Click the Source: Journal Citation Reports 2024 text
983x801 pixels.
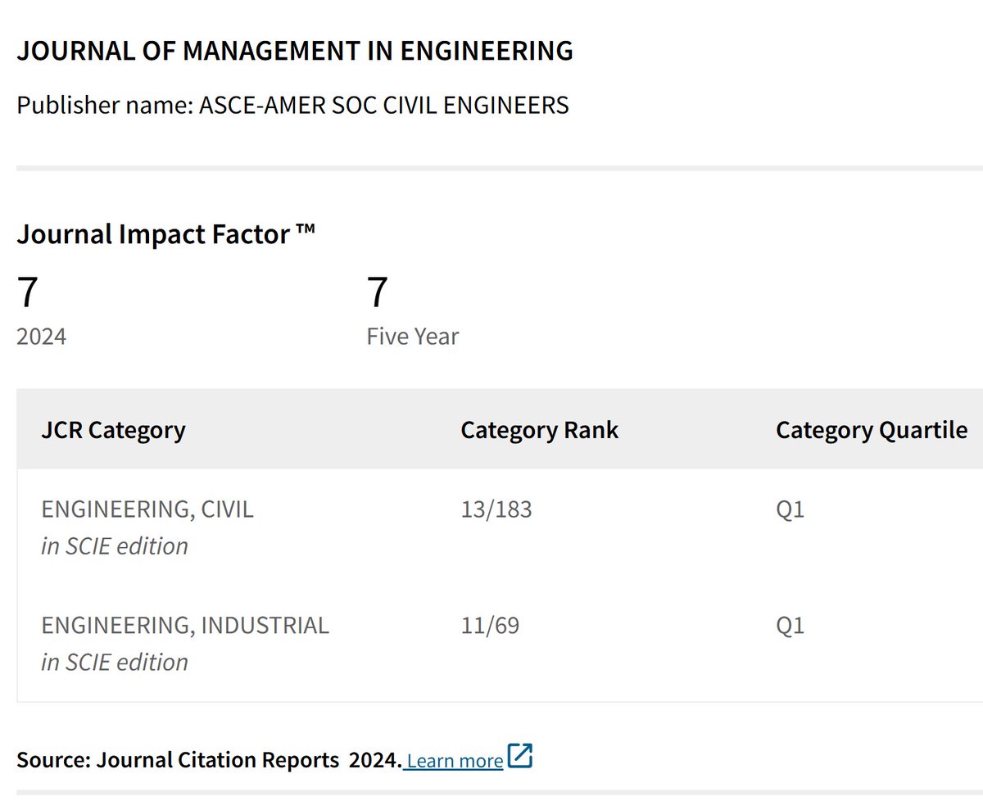(209, 760)
